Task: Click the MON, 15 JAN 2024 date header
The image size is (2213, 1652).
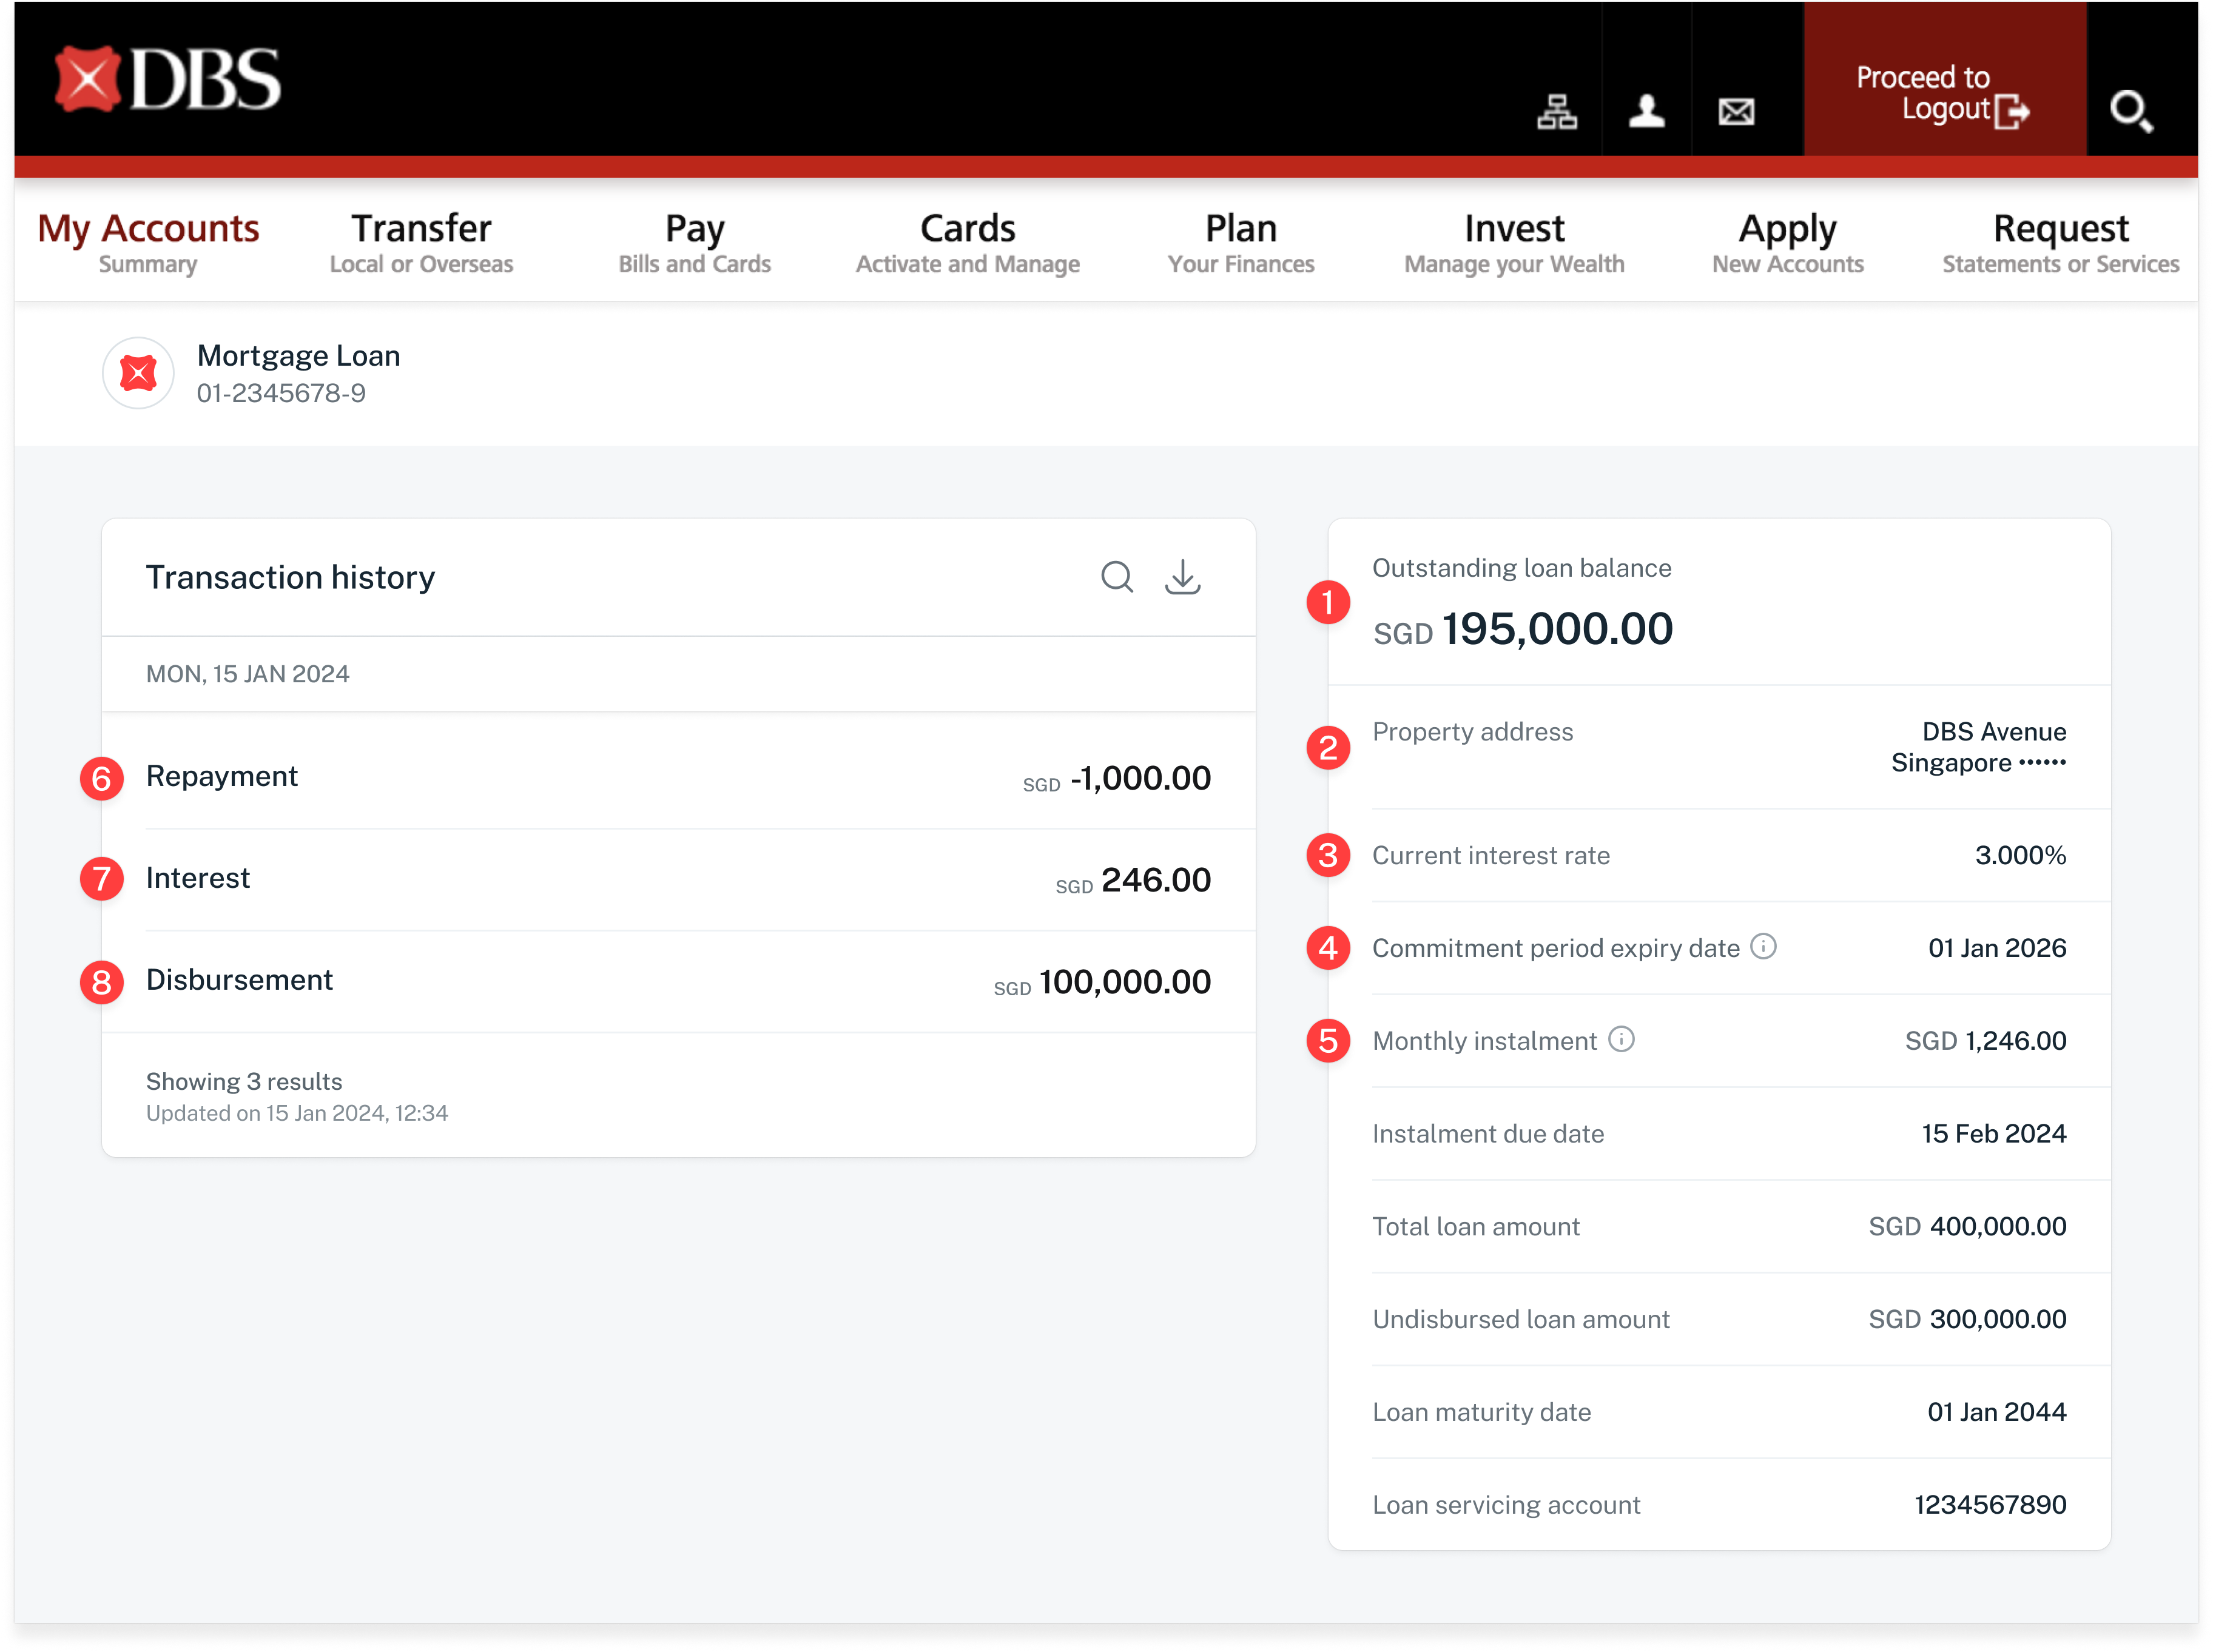Action: coord(247,674)
